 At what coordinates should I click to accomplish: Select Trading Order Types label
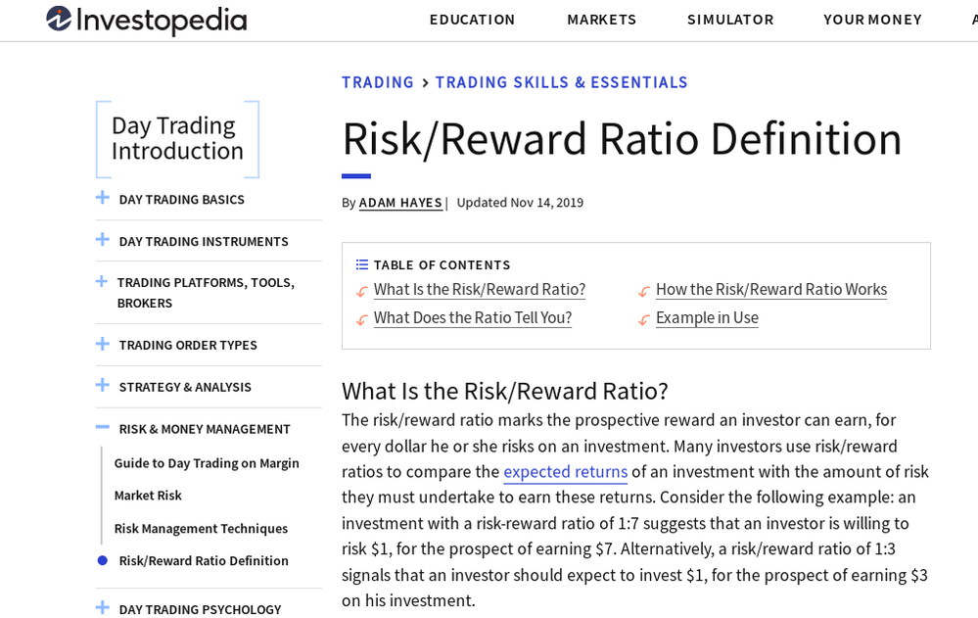point(188,345)
